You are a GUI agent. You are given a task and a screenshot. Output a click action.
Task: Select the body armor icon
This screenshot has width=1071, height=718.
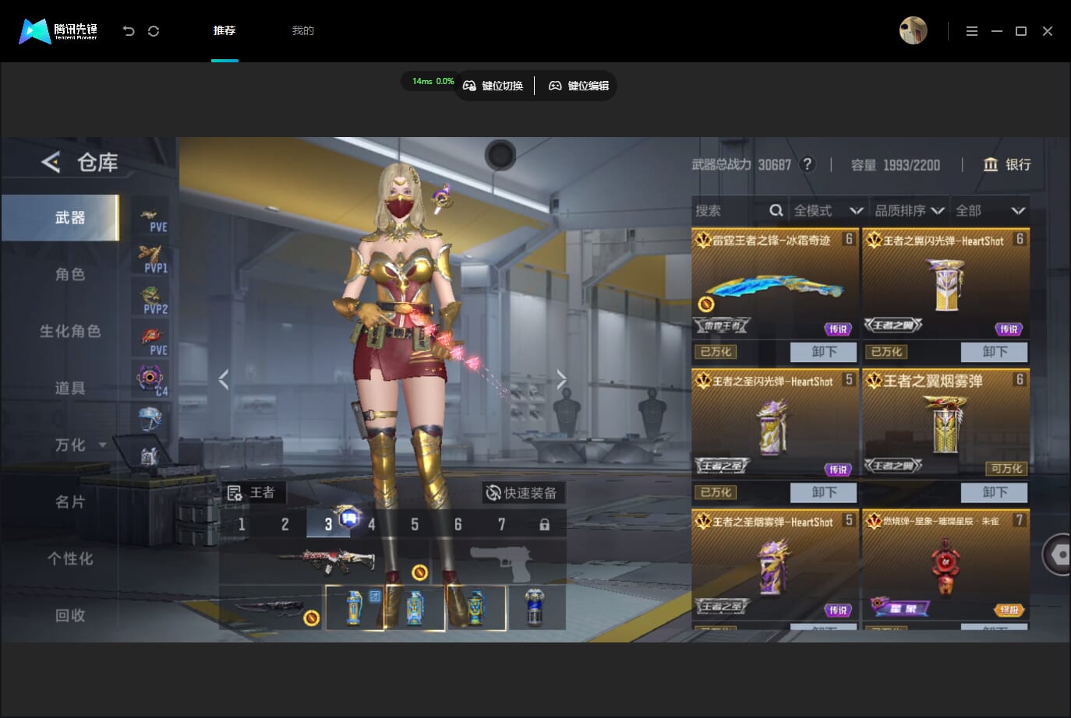pos(150,456)
